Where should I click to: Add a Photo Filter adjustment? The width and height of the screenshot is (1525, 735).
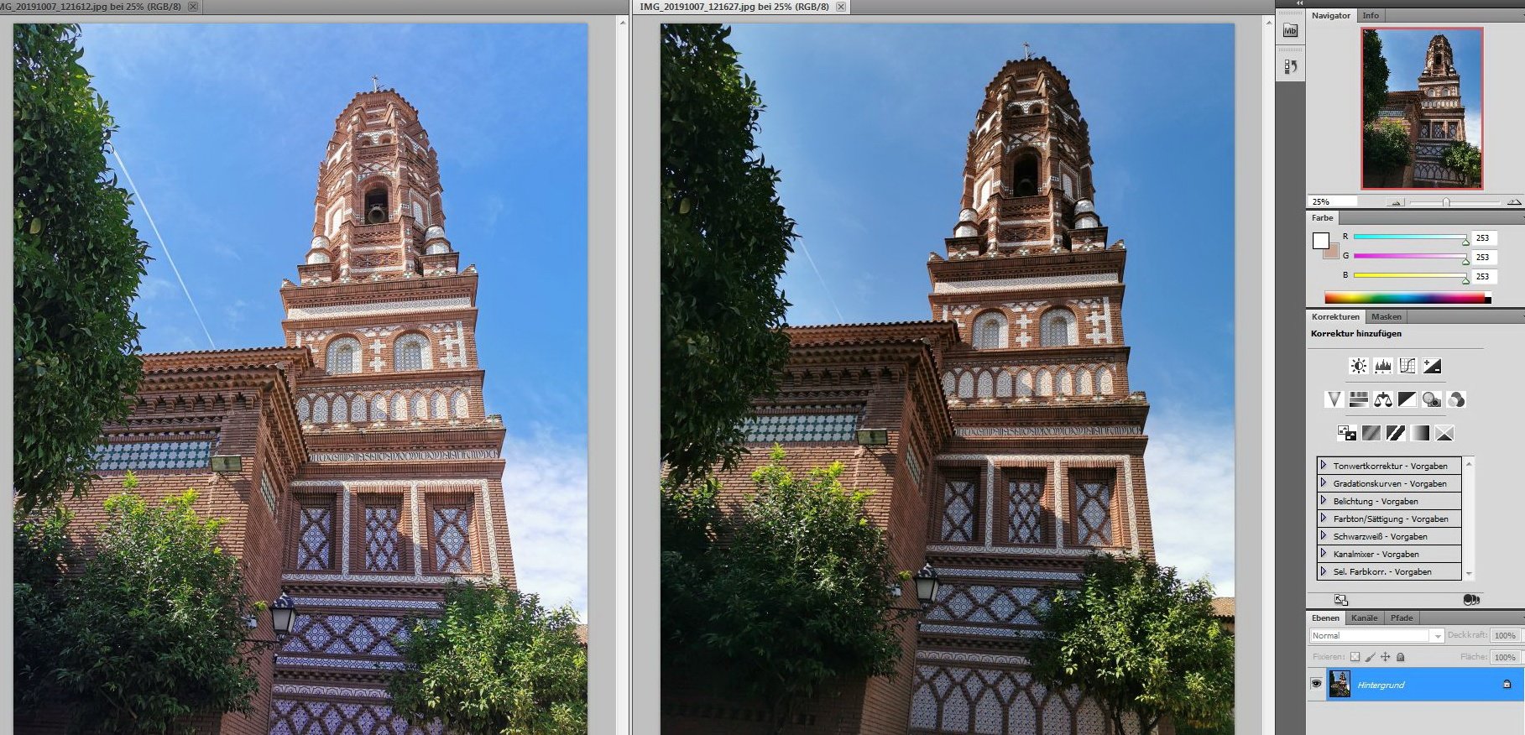click(1432, 399)
